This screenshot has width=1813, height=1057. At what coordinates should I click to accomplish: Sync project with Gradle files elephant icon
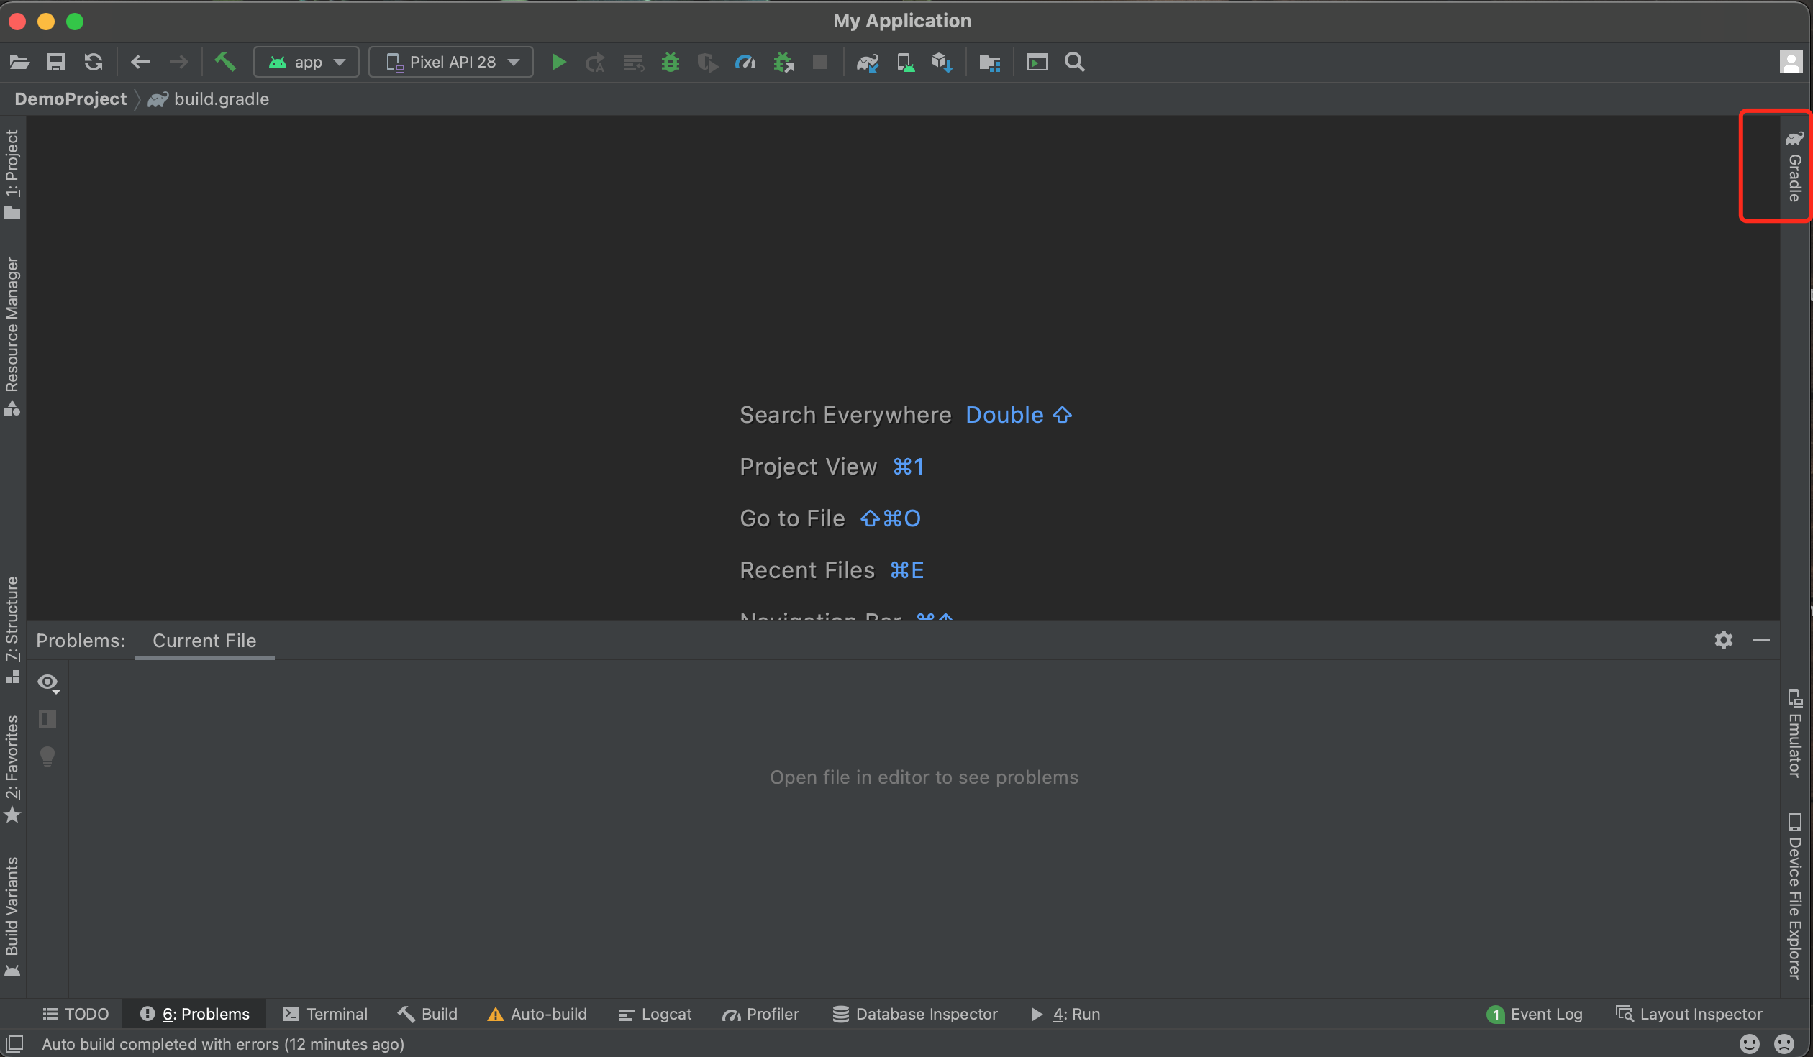(868, 62)
